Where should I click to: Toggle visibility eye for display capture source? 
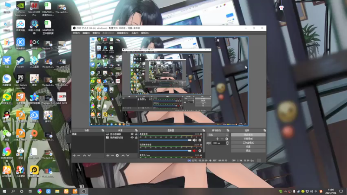[132, 134]
